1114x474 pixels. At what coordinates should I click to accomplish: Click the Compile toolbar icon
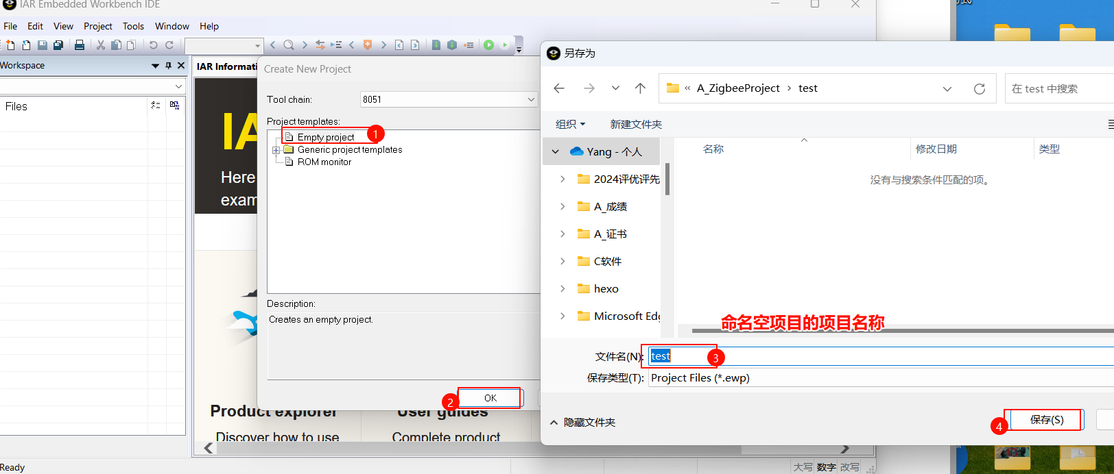pos(436,45)
